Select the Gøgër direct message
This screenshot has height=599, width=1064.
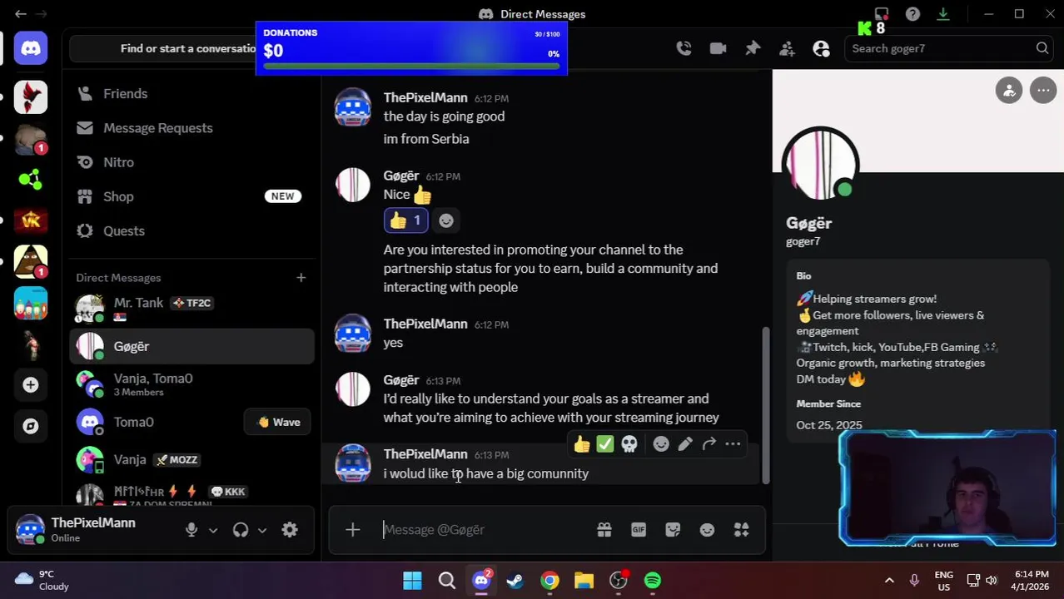click(x=191, y=346)
